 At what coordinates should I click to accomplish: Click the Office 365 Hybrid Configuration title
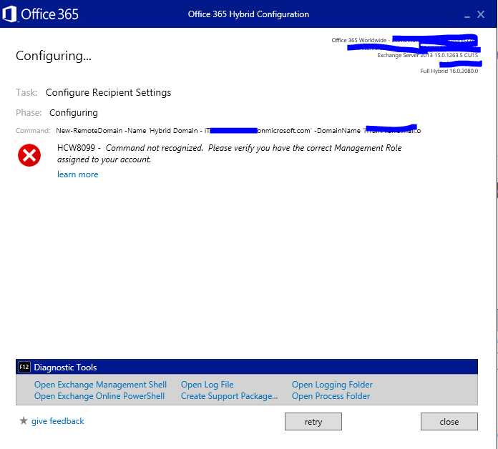click(x=248, y=14)
